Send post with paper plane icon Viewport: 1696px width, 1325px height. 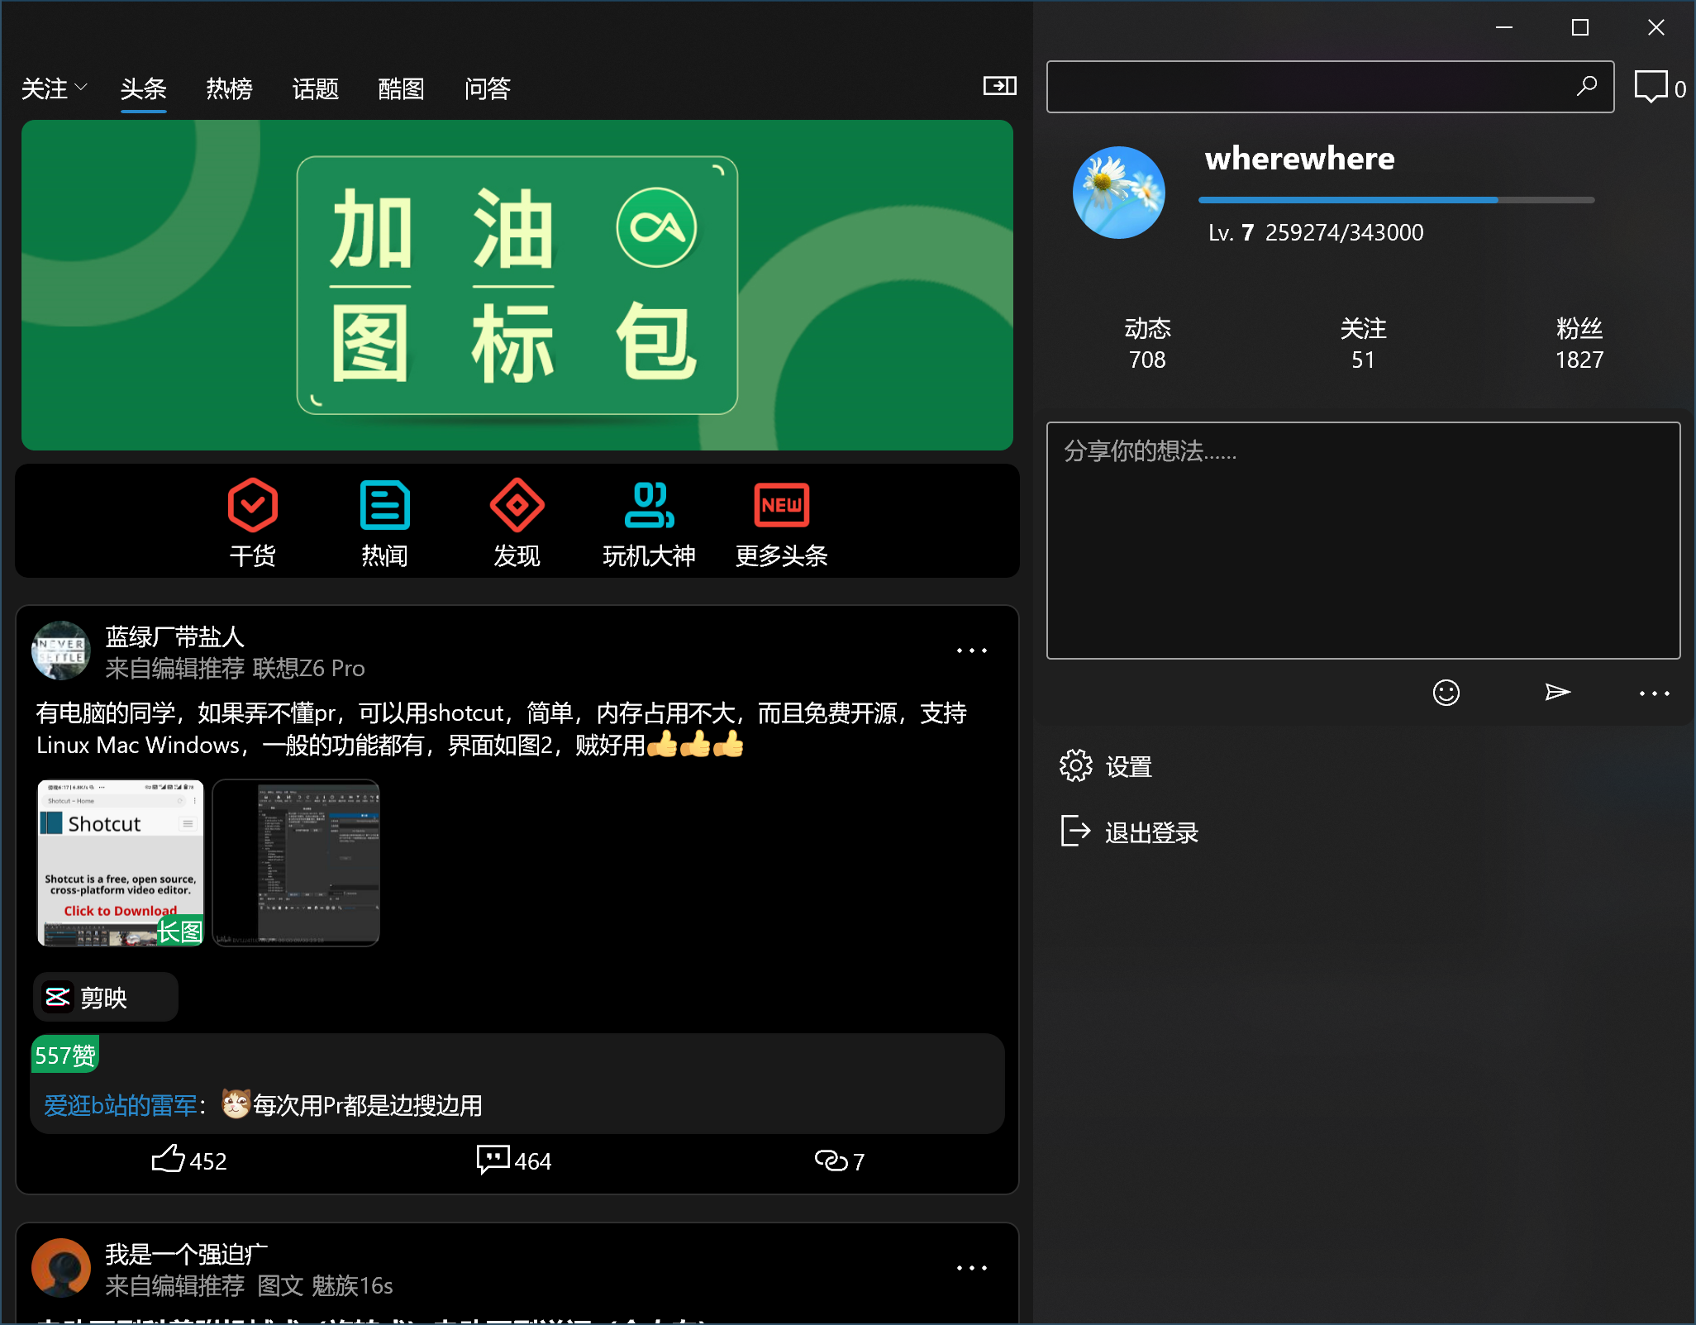(x=1557, y=693)
